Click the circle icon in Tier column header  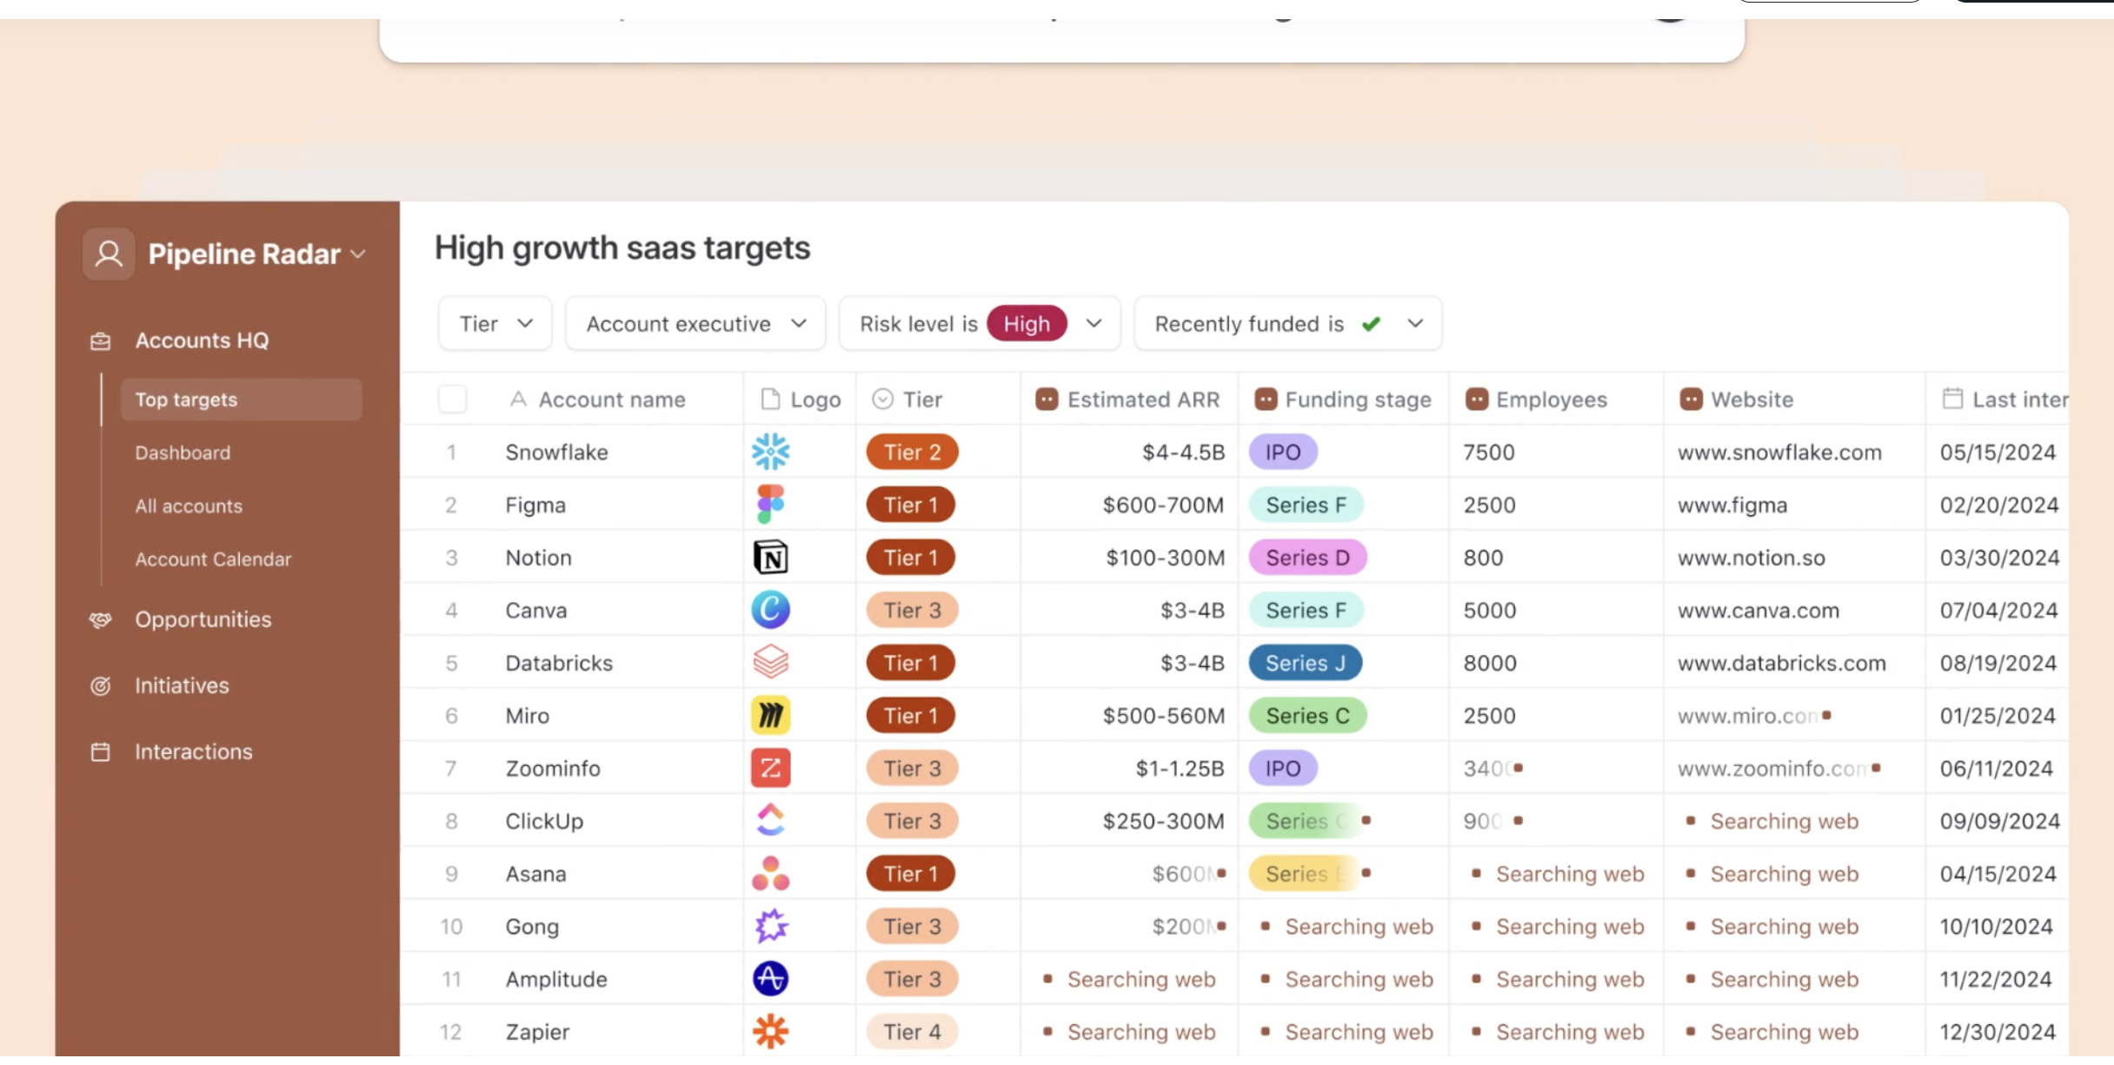(x=882, y=399)
